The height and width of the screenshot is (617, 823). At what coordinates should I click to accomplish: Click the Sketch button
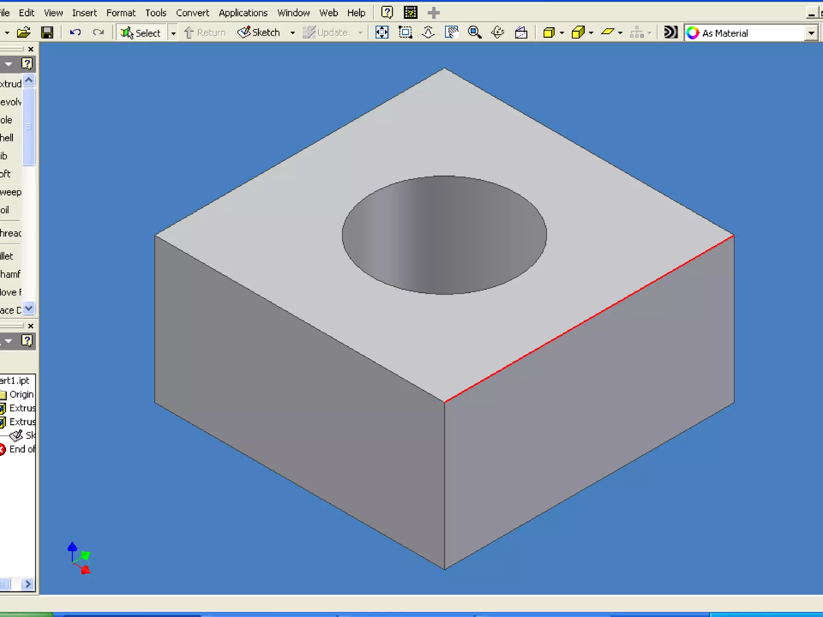pyautogui.click(x=259, y=33)
